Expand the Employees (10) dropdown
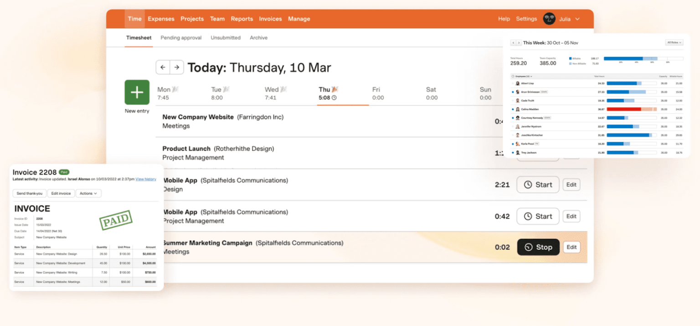 (x=523, y=76)
